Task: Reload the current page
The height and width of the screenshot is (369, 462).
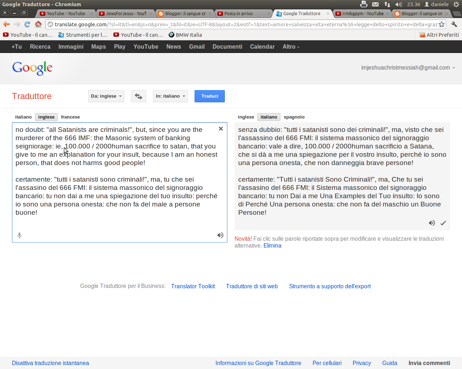Action: [x=27, y=25]
